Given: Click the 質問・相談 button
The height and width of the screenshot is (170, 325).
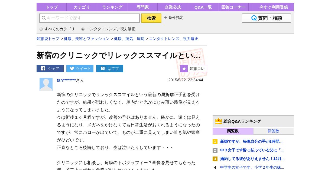Looking at the screenshot, I should coord(266,18).
